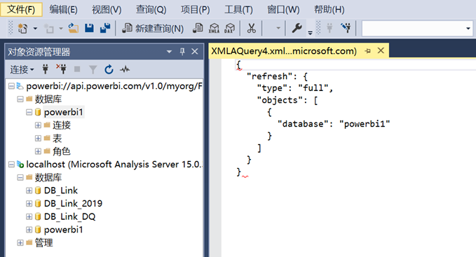Expand the DB_Link_DQ database
476x257 pixels.
[x=29, y=216]
